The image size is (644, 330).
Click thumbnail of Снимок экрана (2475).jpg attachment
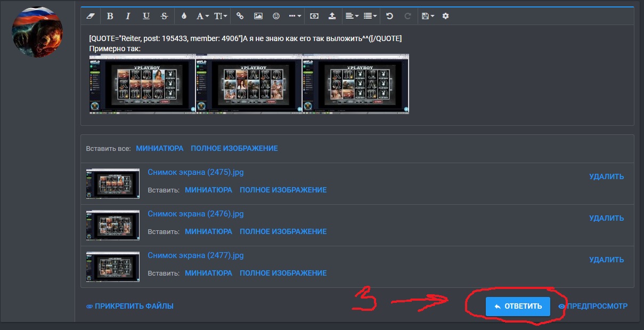pyautogui.click(x=113, y=183)
